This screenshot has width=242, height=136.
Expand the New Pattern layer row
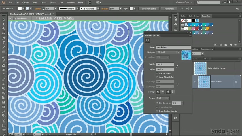pos(195,82)
